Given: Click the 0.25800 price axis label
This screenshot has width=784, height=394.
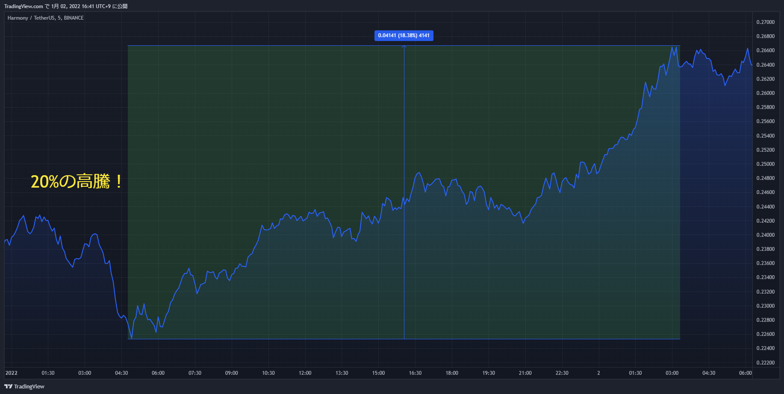Looking at the screenshot, I should tap(766, 107).
